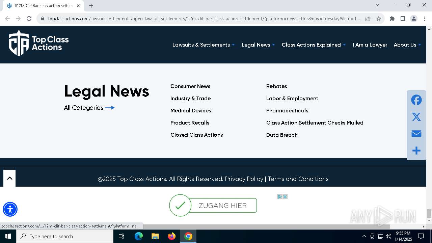Open a new browser tab
The width and height of the screenshot is (432, 243).
point(91,6)
